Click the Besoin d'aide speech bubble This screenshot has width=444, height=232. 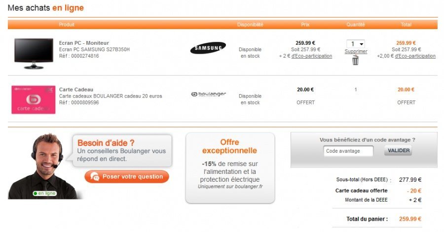(122, 150)
